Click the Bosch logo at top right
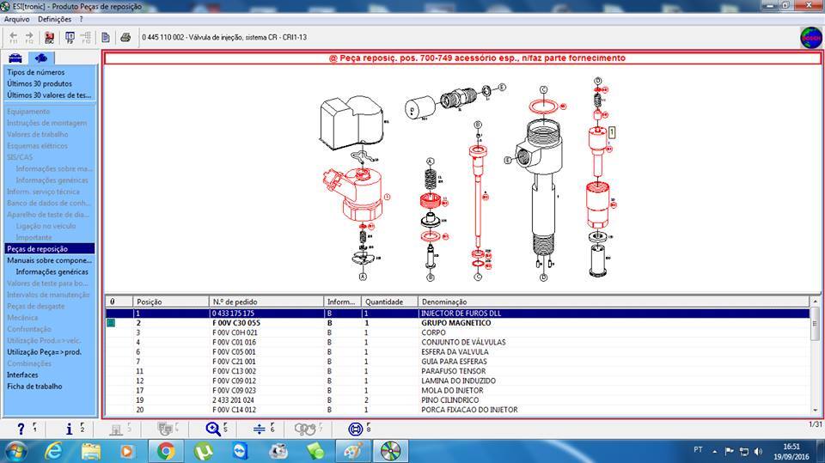The width and height of the screenshot is (825, 463). (810, 37)
